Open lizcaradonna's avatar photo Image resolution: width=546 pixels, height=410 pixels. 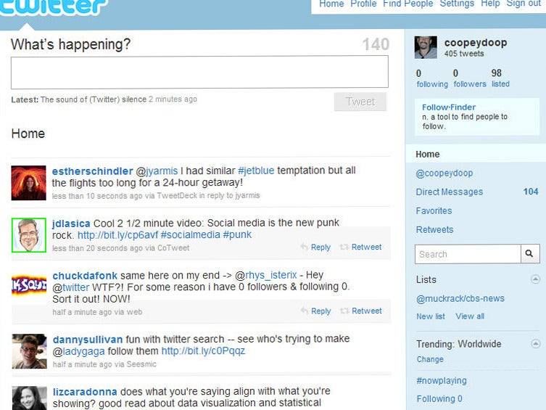coord(29,398)
